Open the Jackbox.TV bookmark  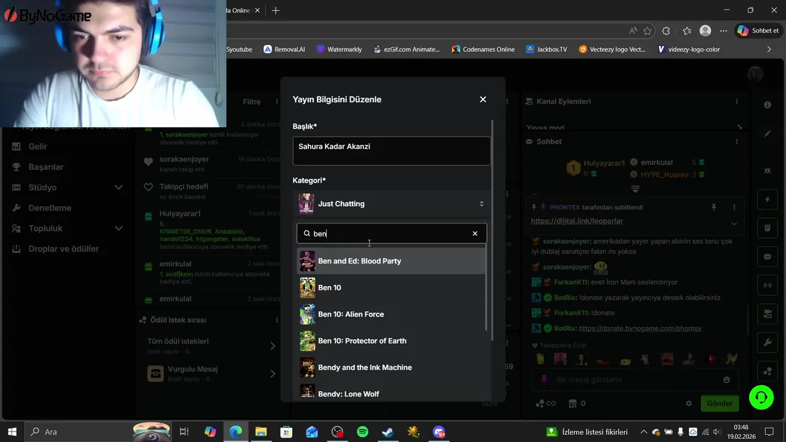[x=547, y=49]
